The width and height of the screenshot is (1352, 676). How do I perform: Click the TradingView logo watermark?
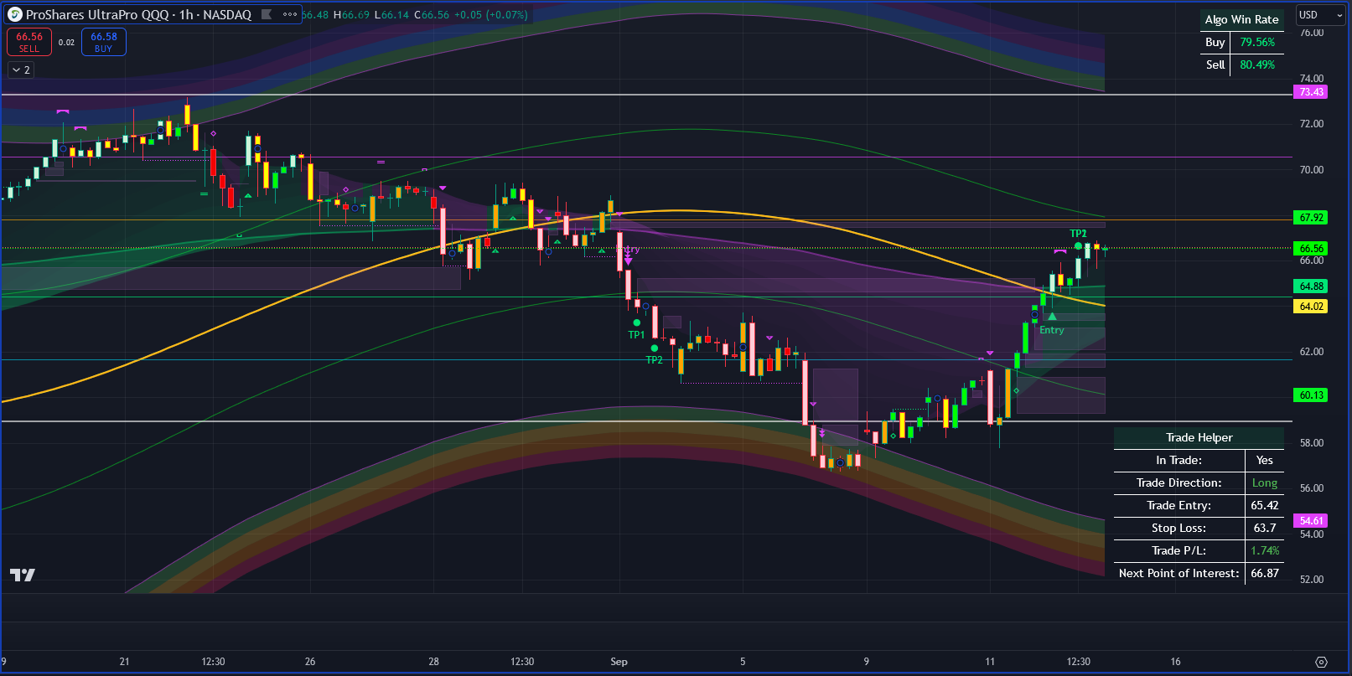coord(23,575)
